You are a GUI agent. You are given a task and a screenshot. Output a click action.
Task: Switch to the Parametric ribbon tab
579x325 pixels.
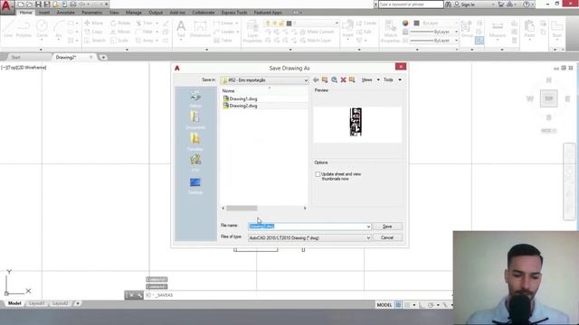[92, 13]
